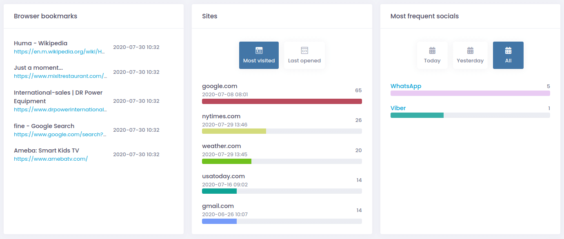Select the gmail.com site name
Viewport: 564px width, 239px height.
tap(218, 206)
